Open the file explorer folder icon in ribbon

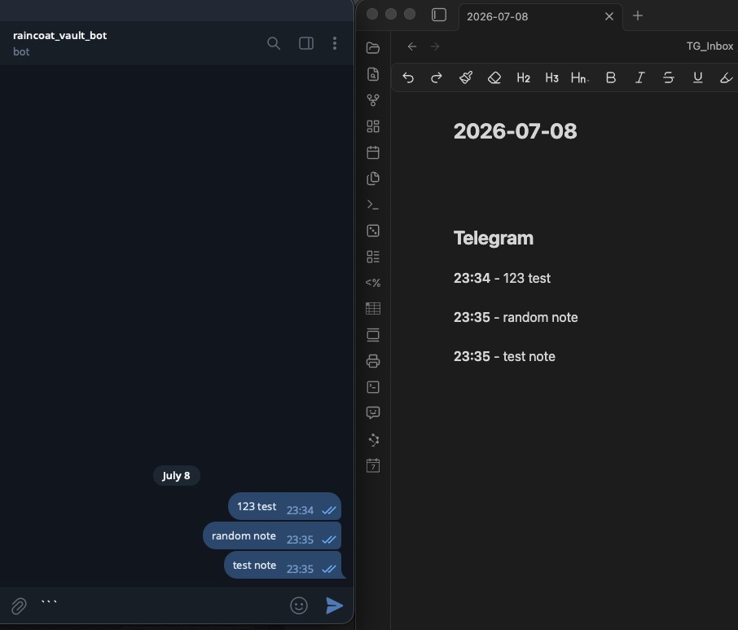coord(373,47)
